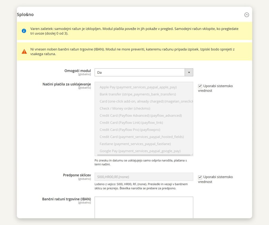
Task: Select Check / Money order (checkmo) option
Action: pos(144,108)
